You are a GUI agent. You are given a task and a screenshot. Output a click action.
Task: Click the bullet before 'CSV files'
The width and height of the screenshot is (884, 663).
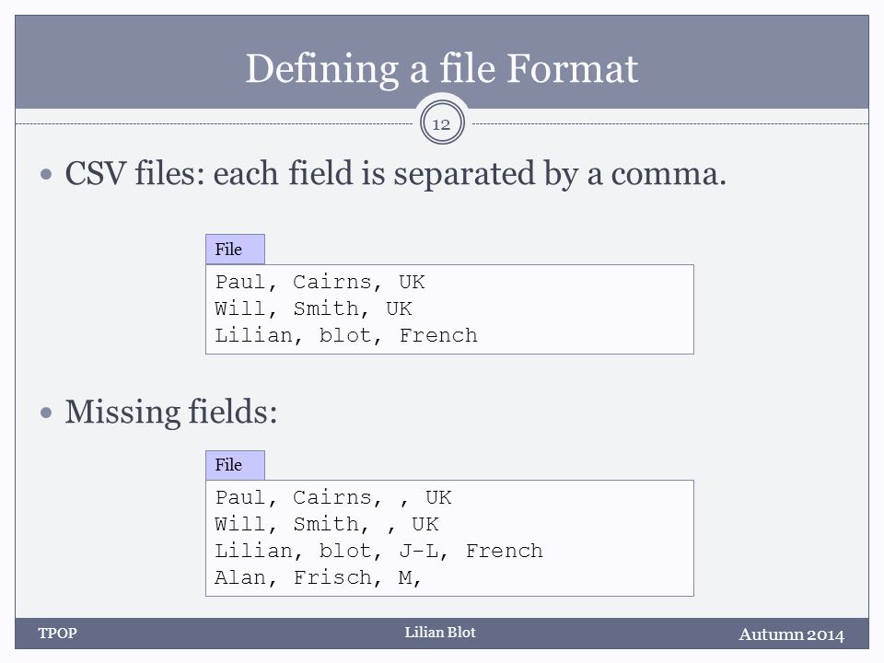point(46,174)
